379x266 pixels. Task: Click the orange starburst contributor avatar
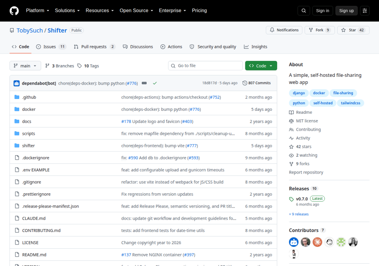[317, 242]
